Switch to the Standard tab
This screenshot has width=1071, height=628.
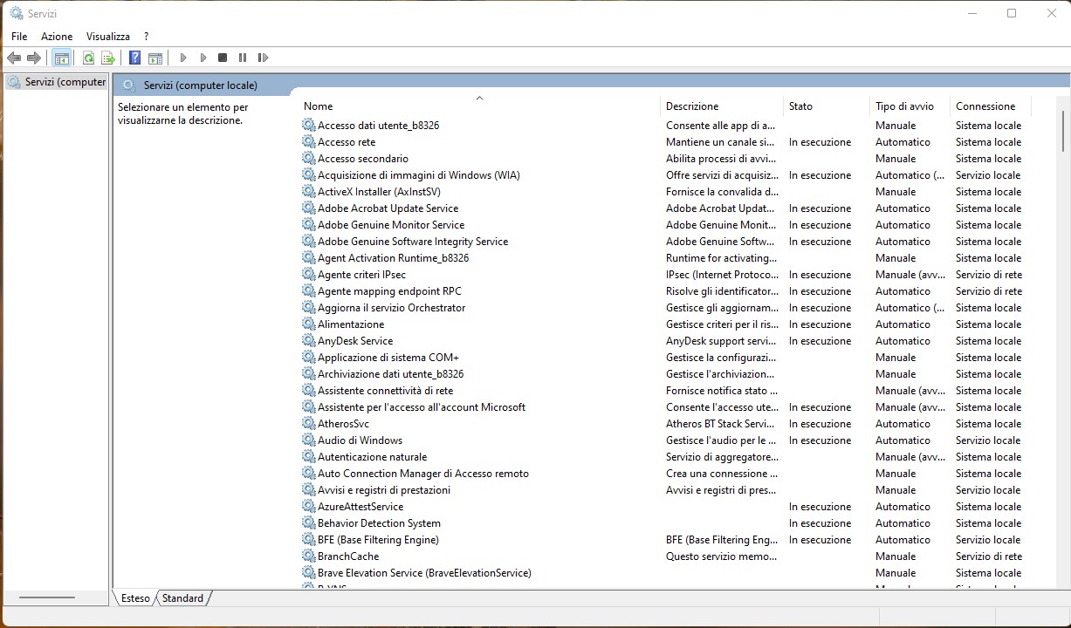click(x=182, y=598)
